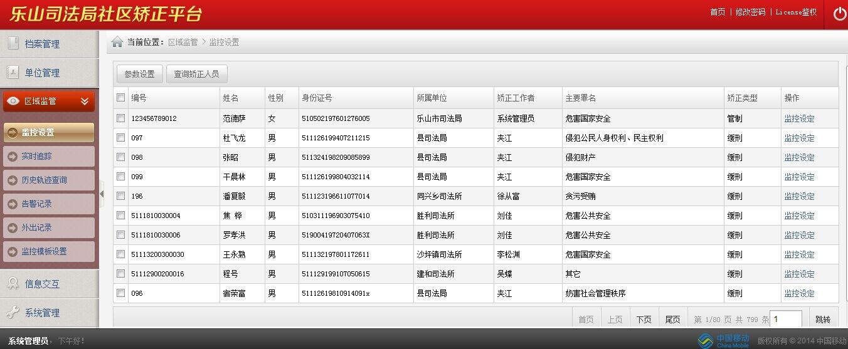Select 告警记录 in sidebar

pos(49,204)
